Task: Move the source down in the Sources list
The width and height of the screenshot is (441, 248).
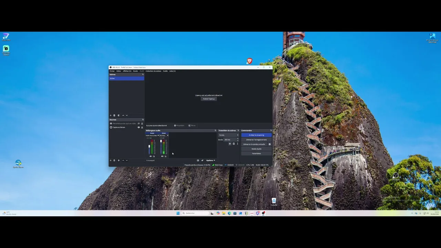Action: pyautogui.click(x=127, y=160)
